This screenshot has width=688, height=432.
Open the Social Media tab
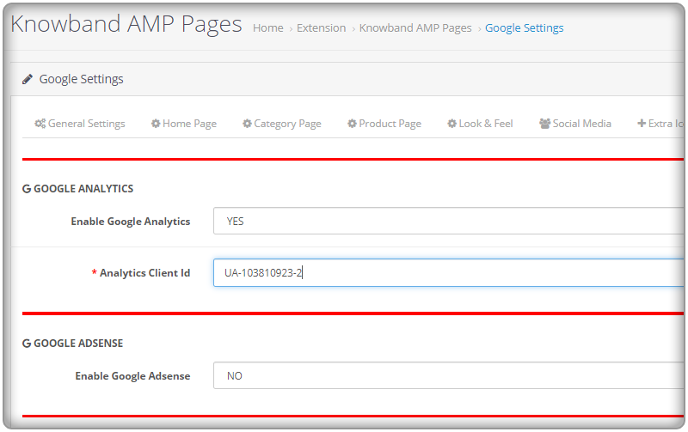(x=575, y=124)
